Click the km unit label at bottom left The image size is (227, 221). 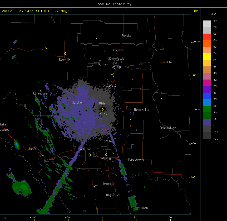click(x=4, y=218)
